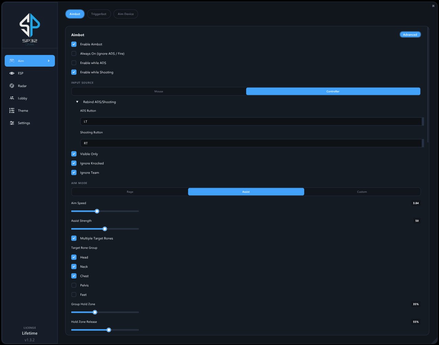Open ESP via the eye icon
This screenshot has height=345, width=439.
[x=12, y=73]
